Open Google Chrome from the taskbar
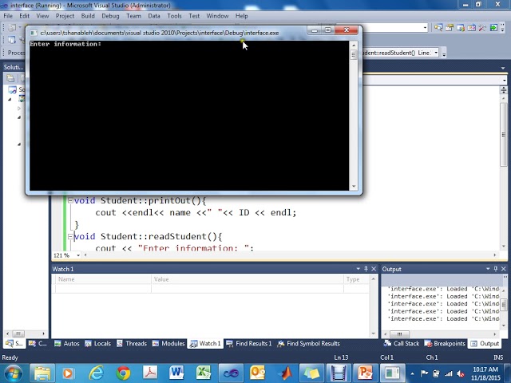511x383 pixels. [123, 373]
